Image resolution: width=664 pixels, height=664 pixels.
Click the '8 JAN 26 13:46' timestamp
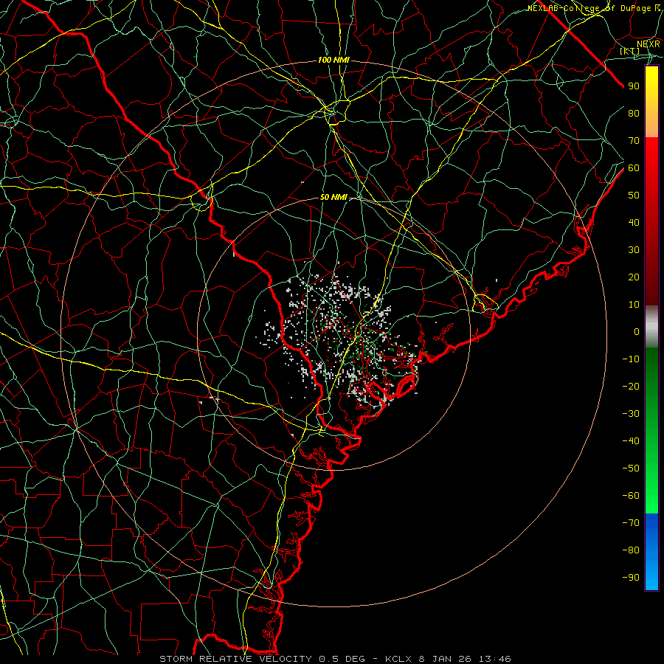pos(465,659)
